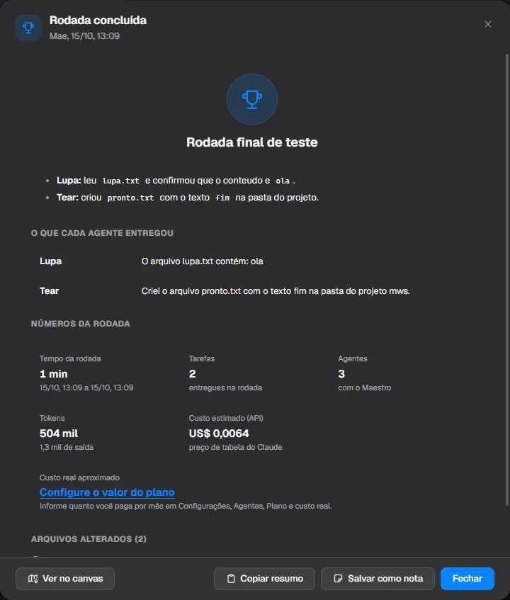Open the run with Ver no canvas
Screen dimensions: 510x600
[x=65, y=578]
